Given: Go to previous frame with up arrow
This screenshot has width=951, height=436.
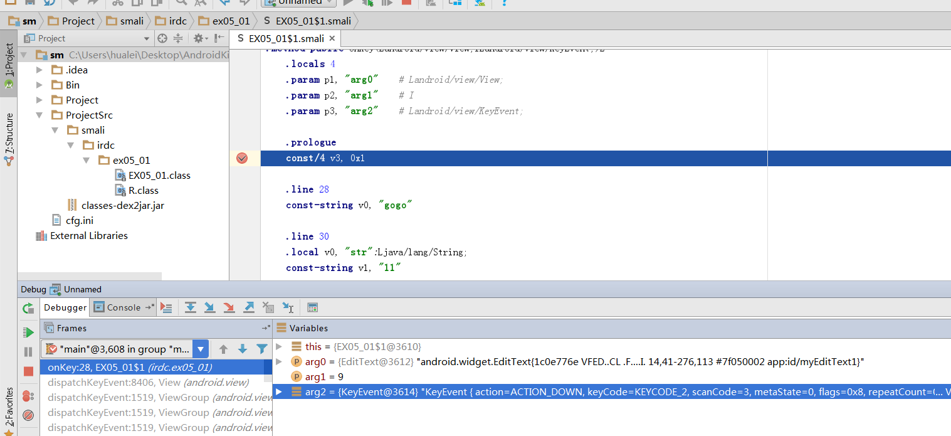Looking at the screenshot, I should pyautogui.click(x=223, y=349).
